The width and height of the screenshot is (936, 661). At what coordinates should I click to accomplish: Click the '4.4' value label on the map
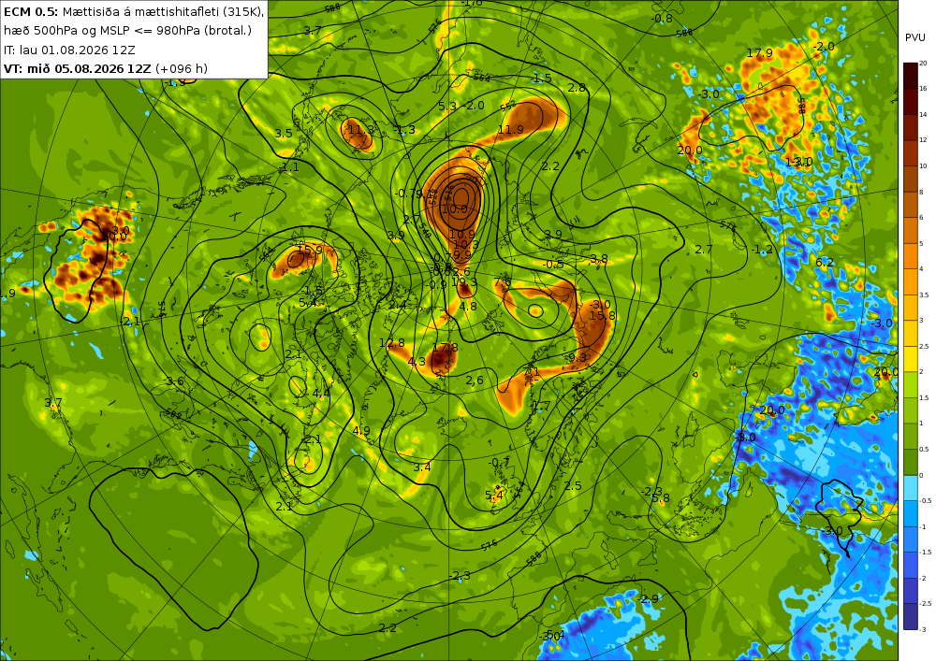[321, 394]
